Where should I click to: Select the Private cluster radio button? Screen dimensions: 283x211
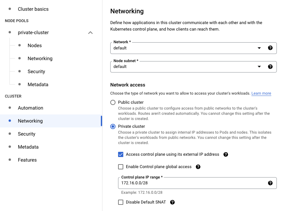[113, 126]
